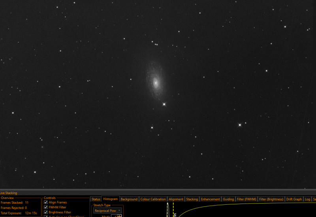Click the bright core of the galaxy
Viewport: 316px width, 217px height.
tap(156, 83)
